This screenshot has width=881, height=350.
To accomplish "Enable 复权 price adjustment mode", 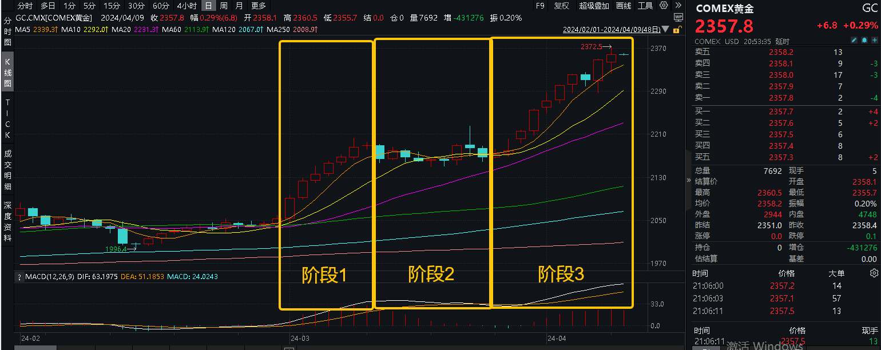I will (561, 6).
